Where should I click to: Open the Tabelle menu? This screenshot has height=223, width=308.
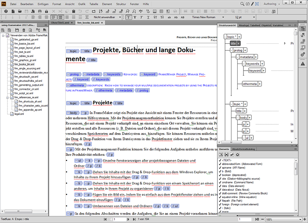(94, 4)
